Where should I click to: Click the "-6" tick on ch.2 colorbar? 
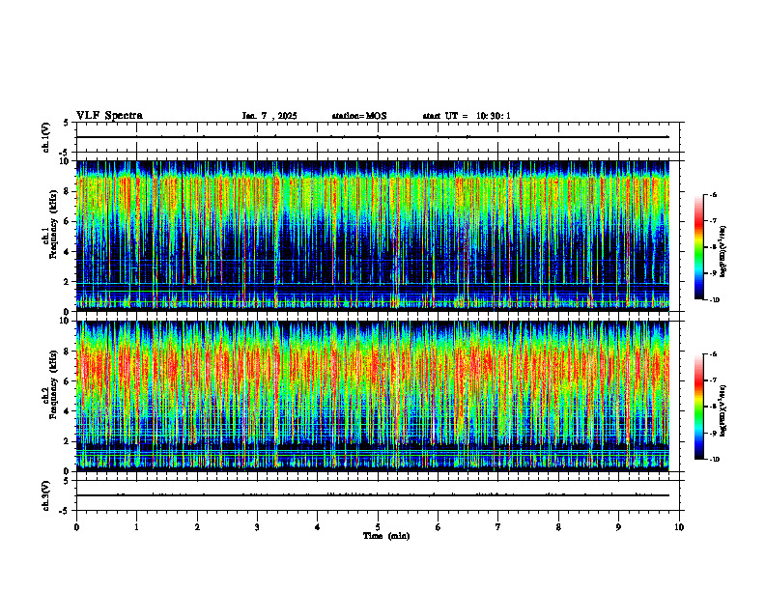point(714,354)
